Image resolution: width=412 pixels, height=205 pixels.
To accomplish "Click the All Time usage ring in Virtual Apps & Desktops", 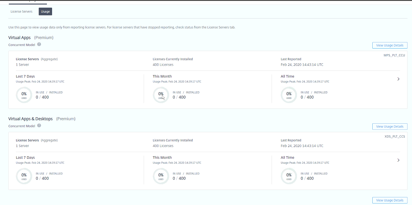I will pos(289,176).
